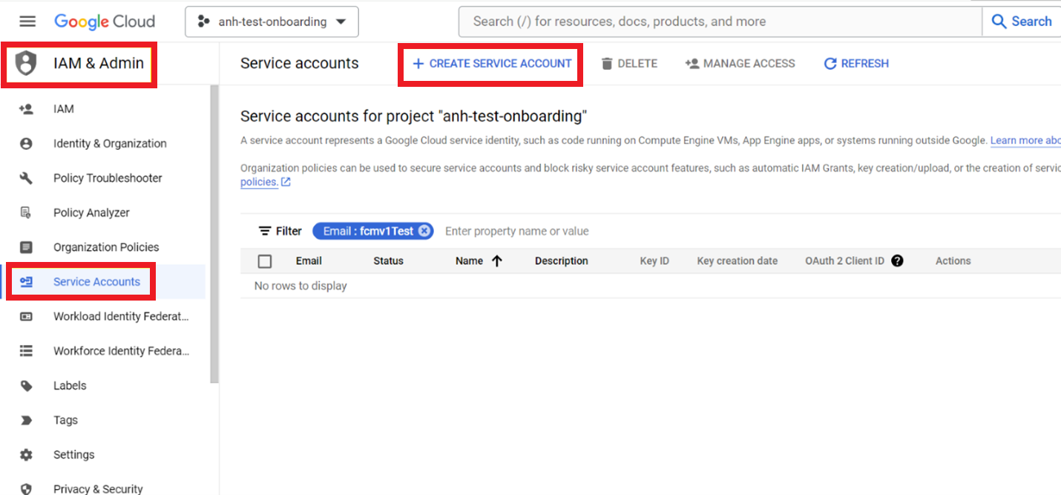Open the policies link
The height and width of the screenshot is (495, 1061).
pos(259,182)
